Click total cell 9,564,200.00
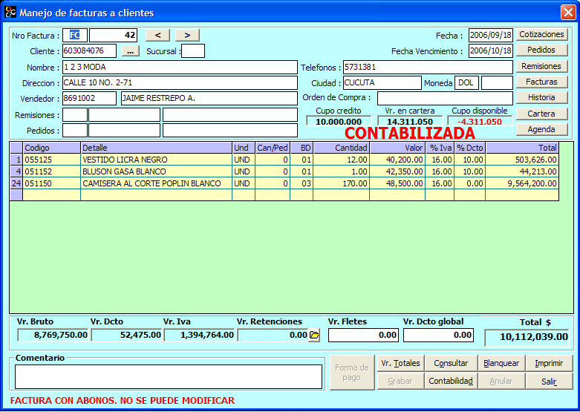The image size is (580, 412). click(522, 183)
